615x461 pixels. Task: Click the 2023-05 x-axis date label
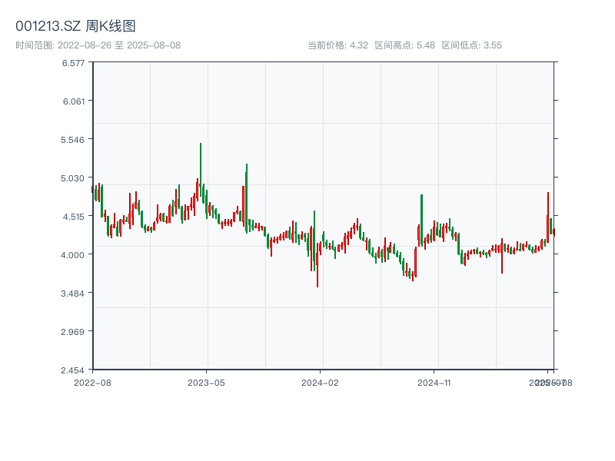click(x=206, y=382)
